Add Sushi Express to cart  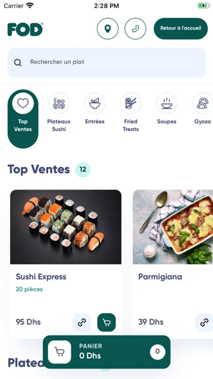[106, 323]
